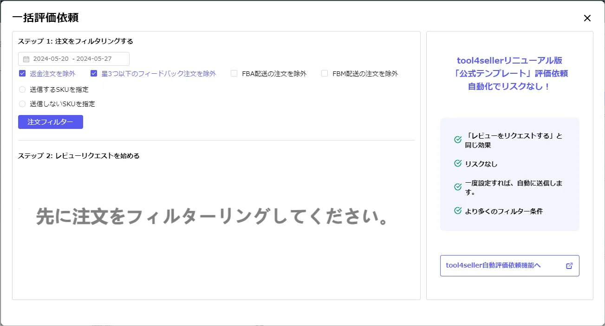
Task: Select 送信するSKUを指定 radio button
Action: 22,89
